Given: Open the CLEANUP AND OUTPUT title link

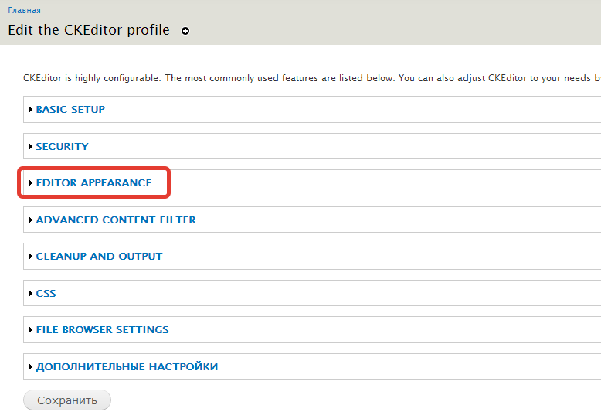Looking at the screenshot, I should tap(99, 257).
